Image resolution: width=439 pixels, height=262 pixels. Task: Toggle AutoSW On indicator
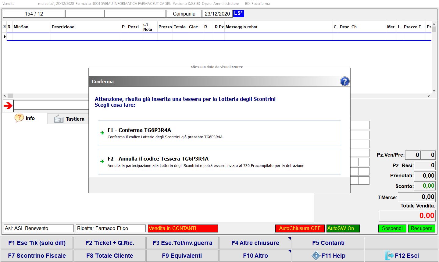click(x=343, y=228)
